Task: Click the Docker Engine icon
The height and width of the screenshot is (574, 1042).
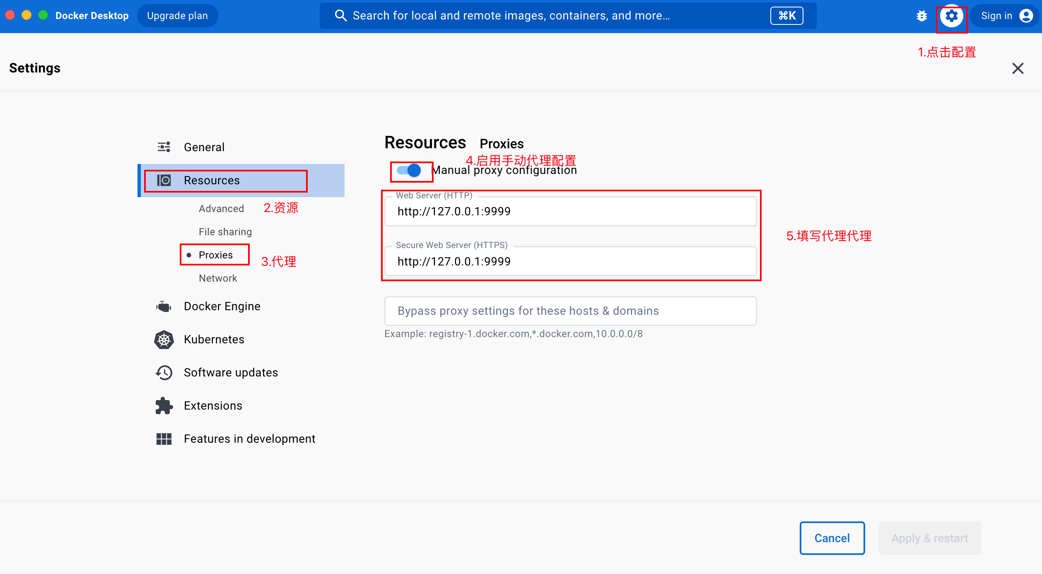Action: [x=164, y=306]
